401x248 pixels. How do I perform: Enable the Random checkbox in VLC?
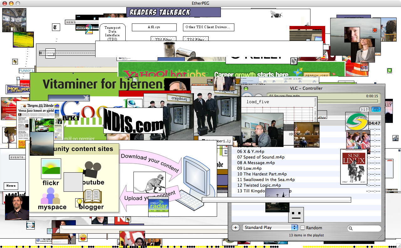[303, 228]
